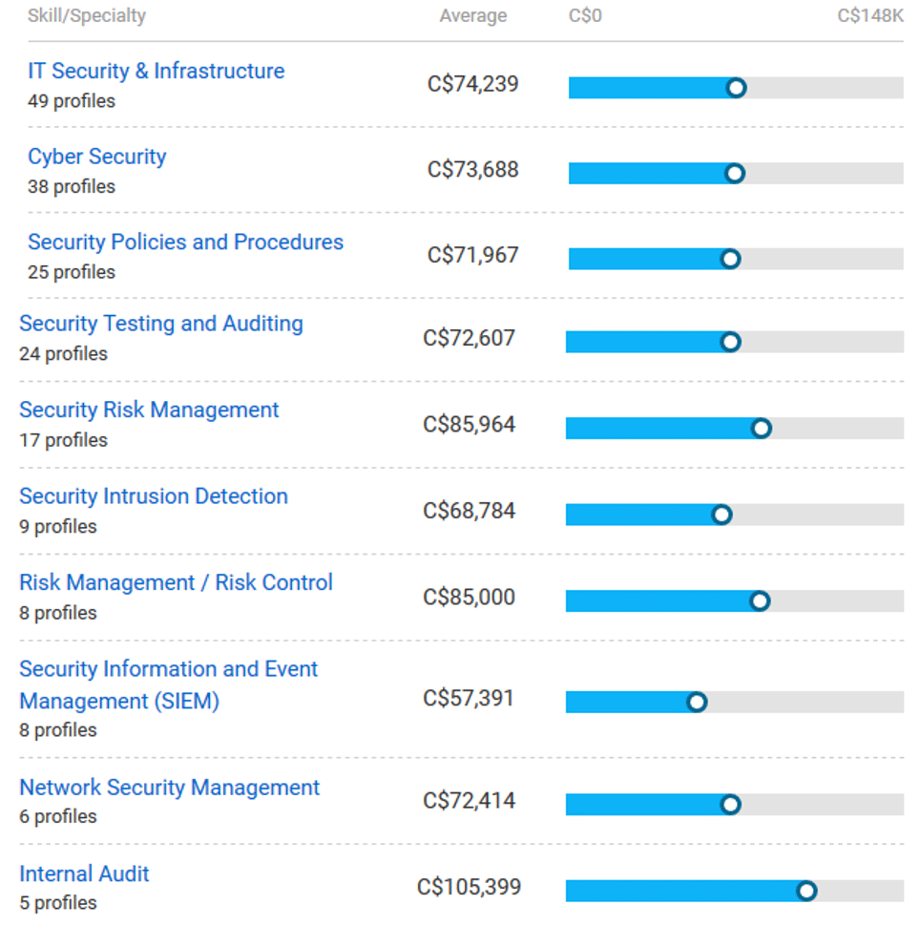The image size is (920, 926).
Task: Click Risk Management / Risk Control link
Action: [176, 583]
